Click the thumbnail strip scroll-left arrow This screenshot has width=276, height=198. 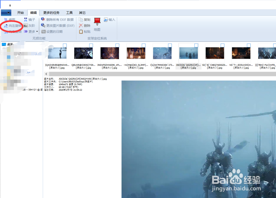coord(46,74)
